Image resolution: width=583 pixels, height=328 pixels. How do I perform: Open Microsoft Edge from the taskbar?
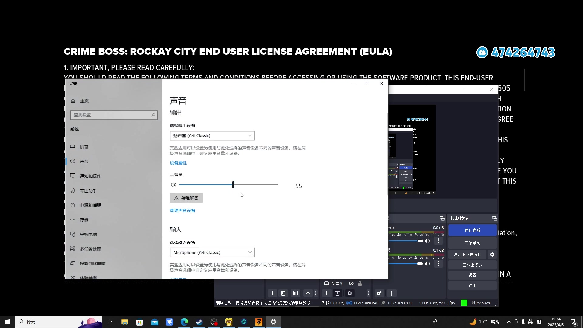(x=184, y=322)
